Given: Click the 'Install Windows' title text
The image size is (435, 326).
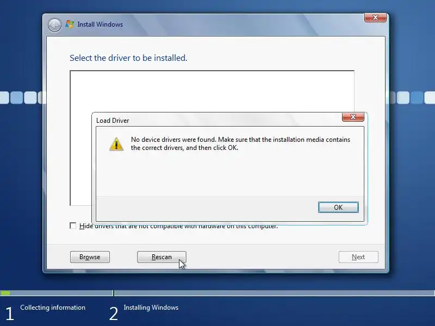Looking at the screenshot, I should 100,24.
